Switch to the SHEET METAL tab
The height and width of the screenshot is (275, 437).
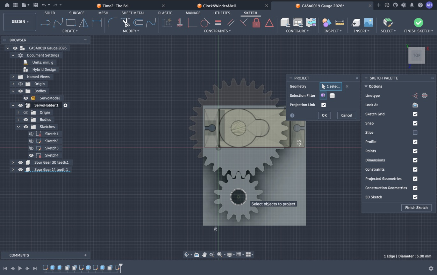coord(133,13)
